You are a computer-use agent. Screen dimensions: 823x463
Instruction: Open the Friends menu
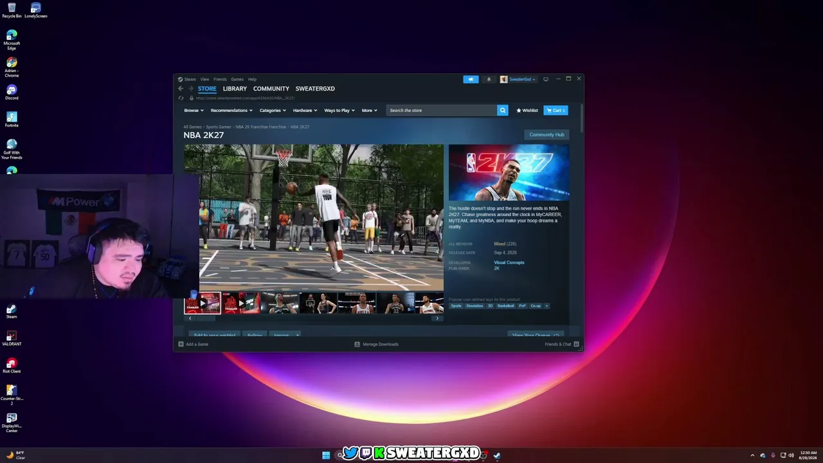[220, 79]
